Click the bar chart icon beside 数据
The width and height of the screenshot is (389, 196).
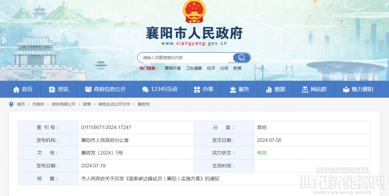(x=269, y=89)
